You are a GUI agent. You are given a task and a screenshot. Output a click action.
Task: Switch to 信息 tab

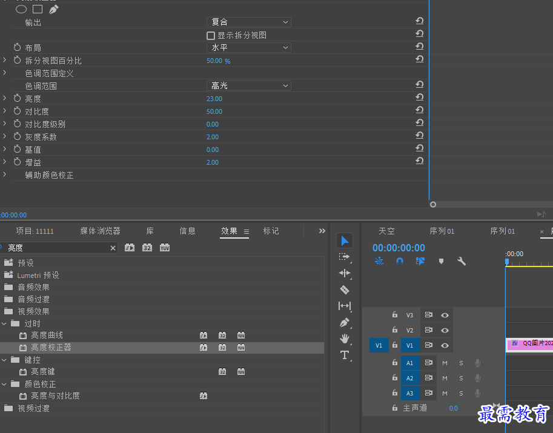(187, 231)
